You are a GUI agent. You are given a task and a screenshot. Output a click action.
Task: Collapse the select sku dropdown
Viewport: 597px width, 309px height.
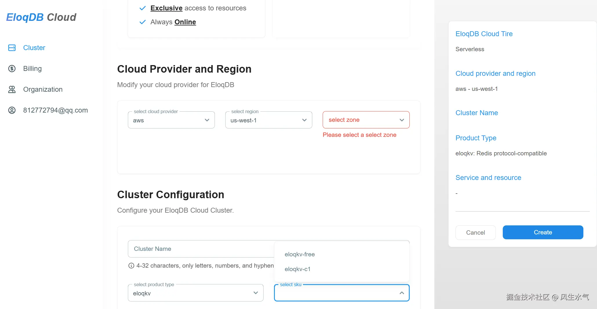(402, 293)
